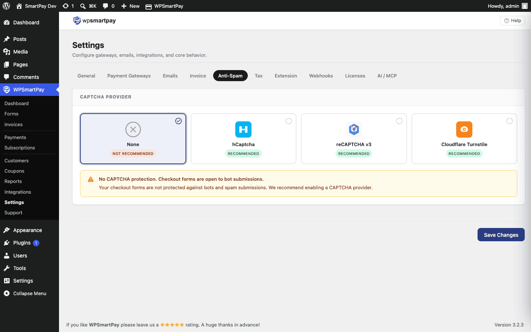This screenshot has width=531, height=332.
Task: Click the NOT RECOMMENDED badge
Action: tap(133, 153)
